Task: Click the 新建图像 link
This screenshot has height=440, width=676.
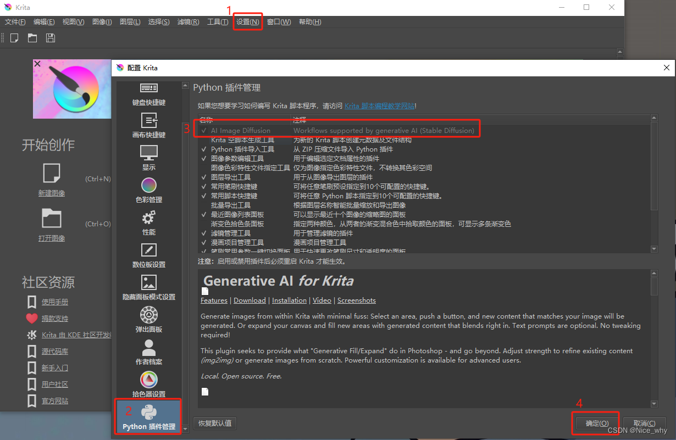Action: pos(52,193)
